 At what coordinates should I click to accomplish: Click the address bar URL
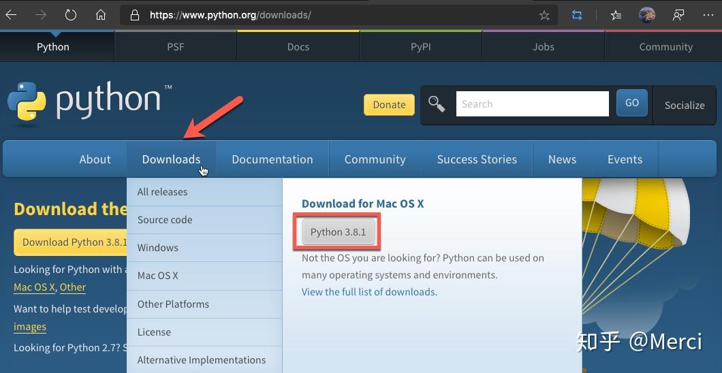click(230, 15)
